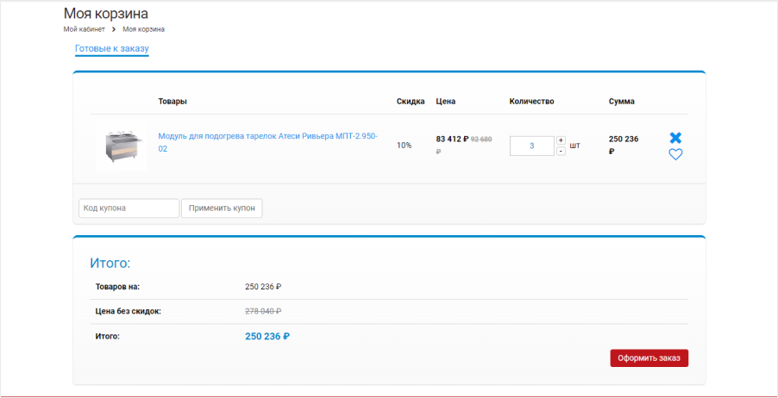Viewport: 778px width, 398px height.
Task: Click the "Количество" column header
Action: coord(531,102)
